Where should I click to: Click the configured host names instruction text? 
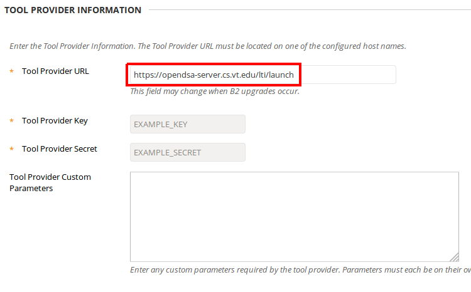click(208, 46)
